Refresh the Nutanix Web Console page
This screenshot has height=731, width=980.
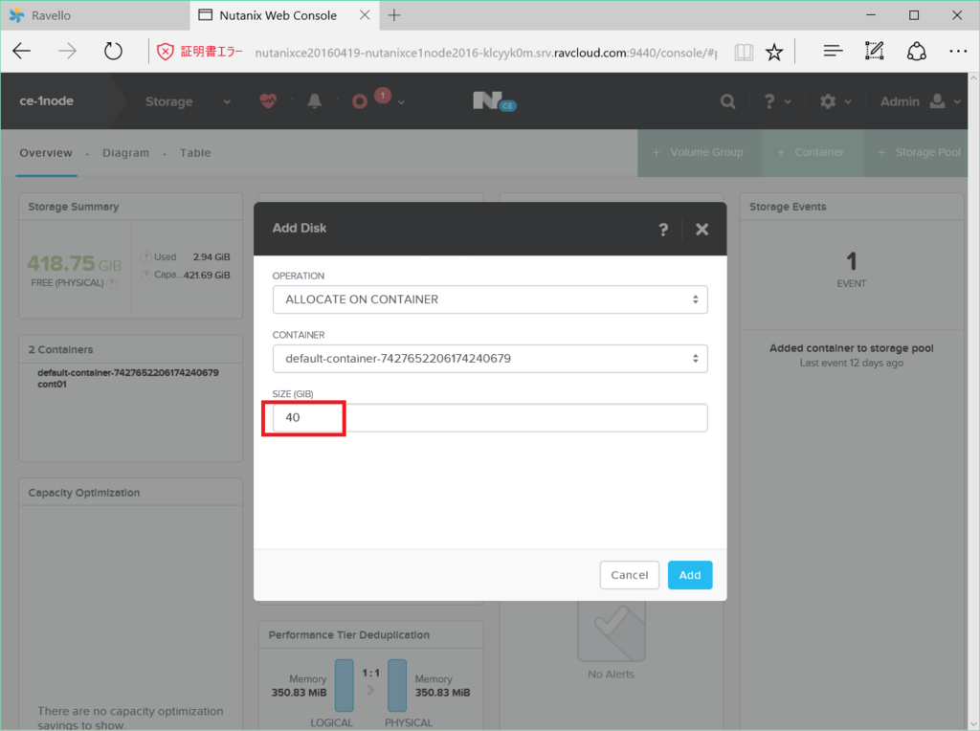[x=113, y=52]
